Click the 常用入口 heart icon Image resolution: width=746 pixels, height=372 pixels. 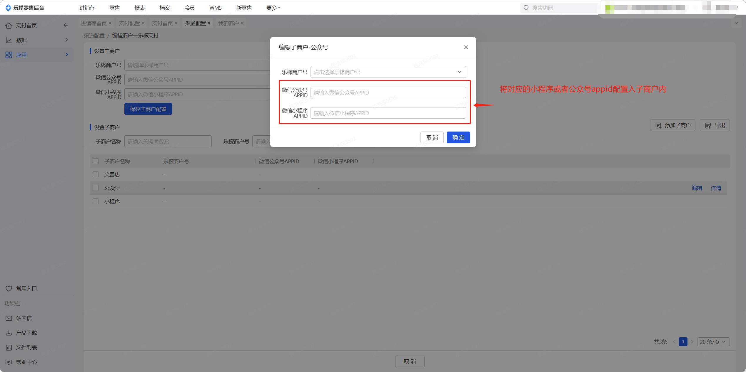(x=9, y=289)
